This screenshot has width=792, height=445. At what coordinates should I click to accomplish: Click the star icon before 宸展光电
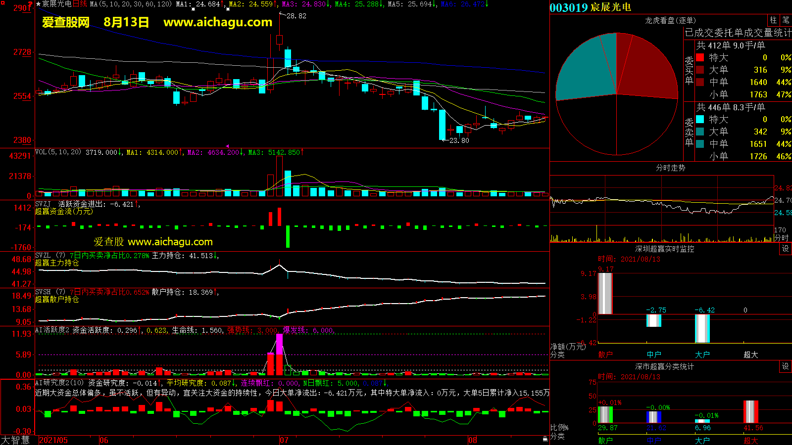[x=38, y=4]
